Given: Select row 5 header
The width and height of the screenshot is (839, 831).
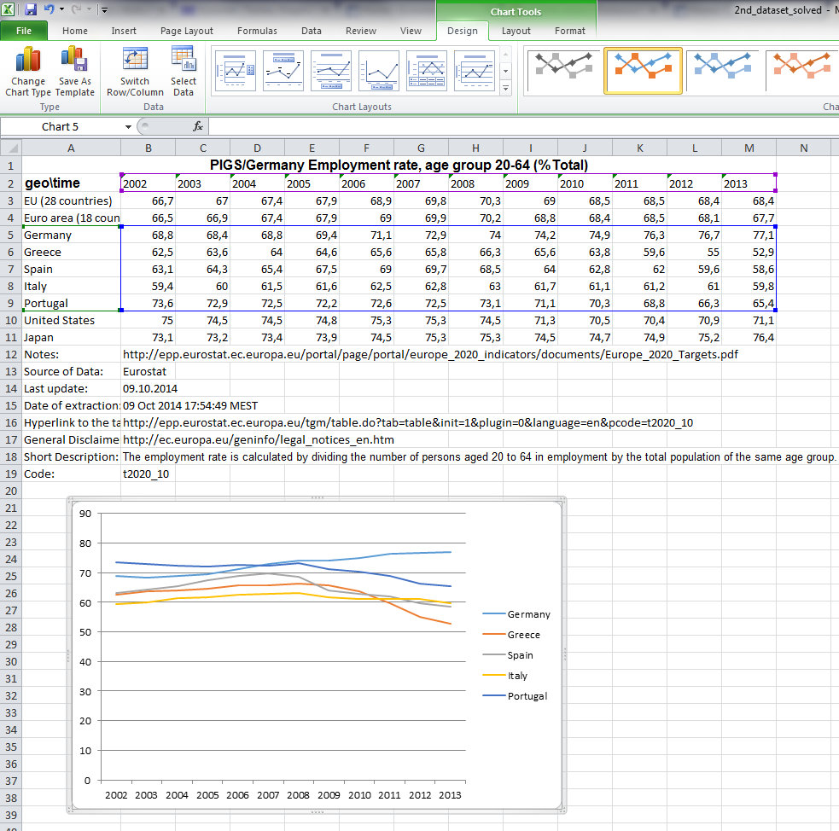Looking at the screenshot, I should 11,235.
